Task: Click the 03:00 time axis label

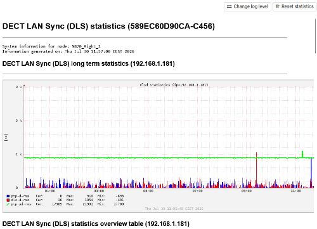Action: click(99, 191)
